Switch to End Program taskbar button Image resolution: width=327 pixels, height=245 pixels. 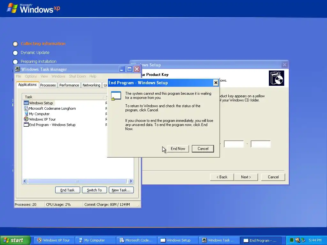[x=260, y=240]
